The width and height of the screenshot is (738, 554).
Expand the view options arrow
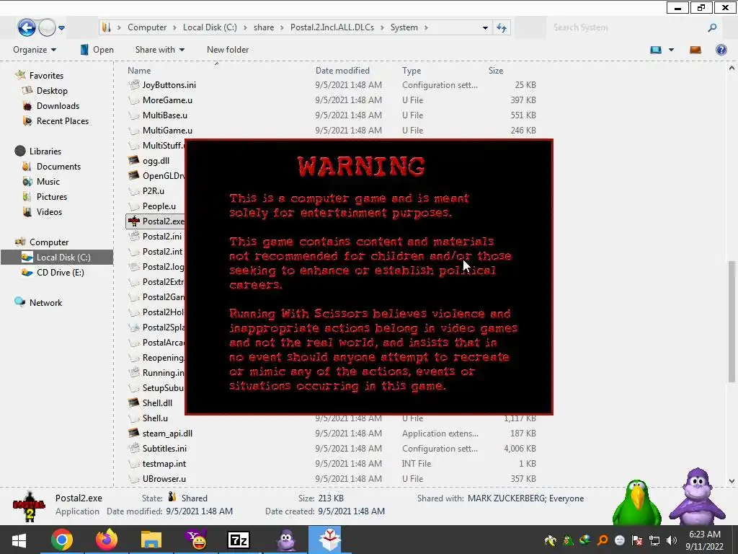pos(671,50)
